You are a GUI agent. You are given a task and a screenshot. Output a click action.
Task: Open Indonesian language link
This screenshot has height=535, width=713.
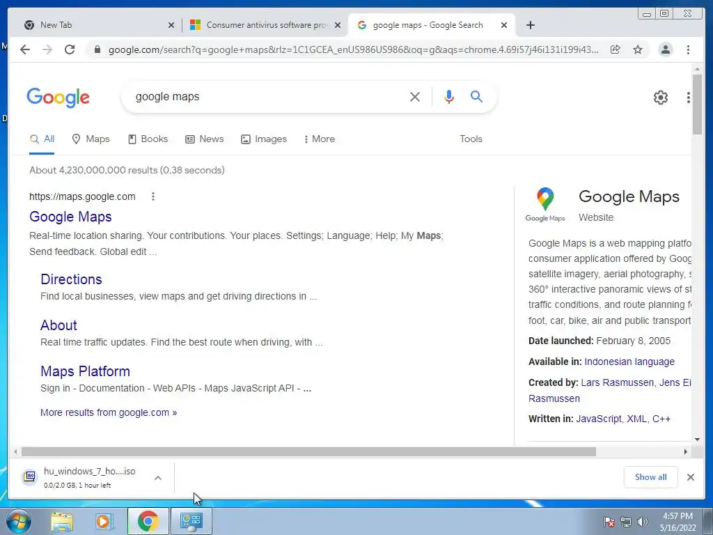(629, 362)
